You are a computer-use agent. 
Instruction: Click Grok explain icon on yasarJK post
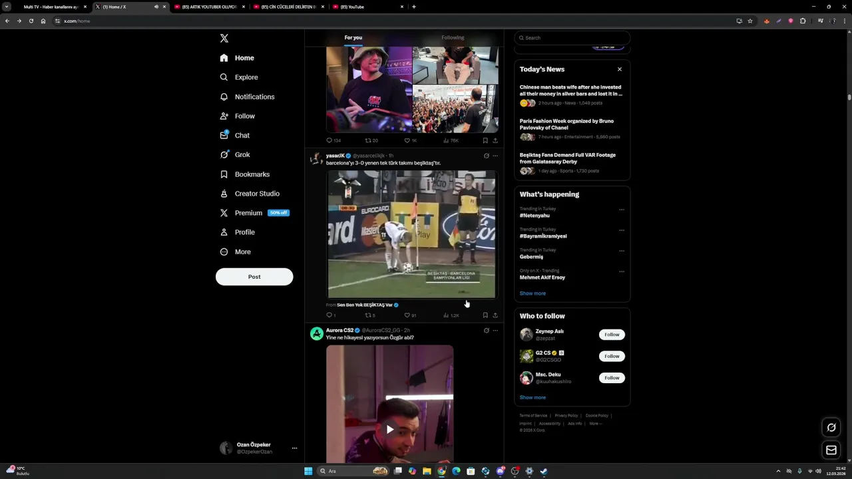pos(486,156)
